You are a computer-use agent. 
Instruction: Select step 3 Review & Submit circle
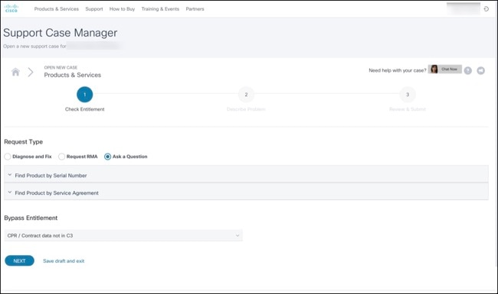(408, 94)
